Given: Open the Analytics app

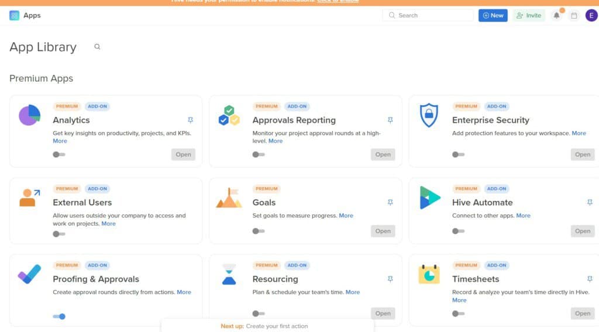Looking at the screenshot, I should coord(183,154).
